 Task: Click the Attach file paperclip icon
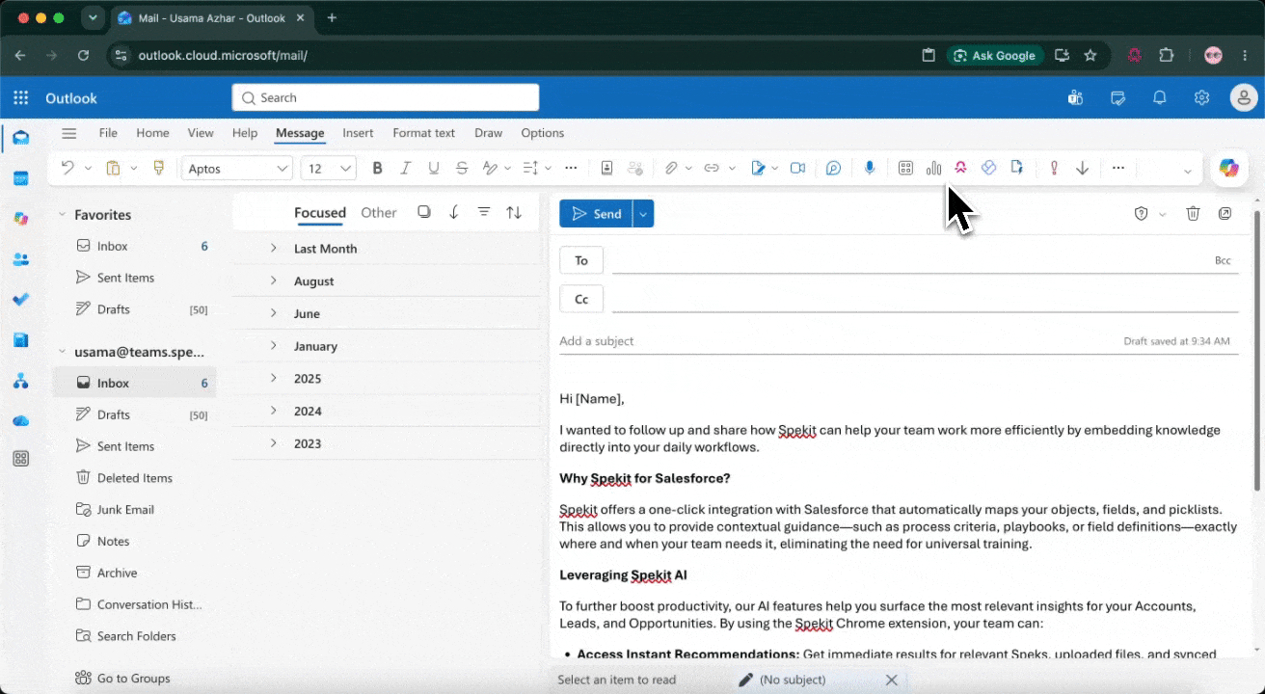coord(671,168)
